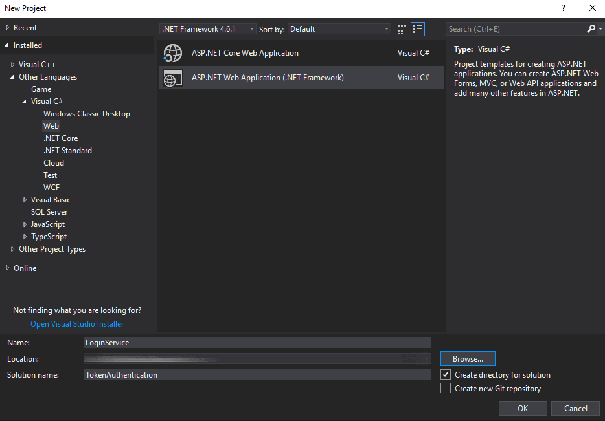605x421 pixels.
Task: Select the SQL Server category
Action: tap(49, 212)
